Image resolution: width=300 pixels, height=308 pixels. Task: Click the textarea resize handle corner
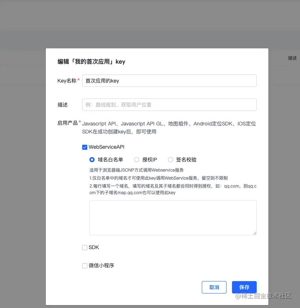point(255,233)
